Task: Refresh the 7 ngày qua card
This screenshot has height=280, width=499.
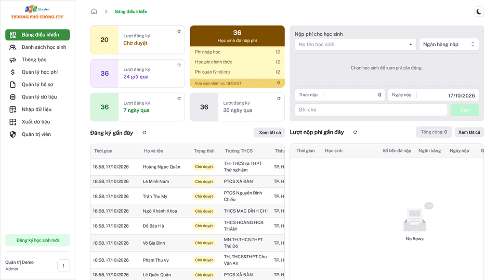Action: click(179, 99)
